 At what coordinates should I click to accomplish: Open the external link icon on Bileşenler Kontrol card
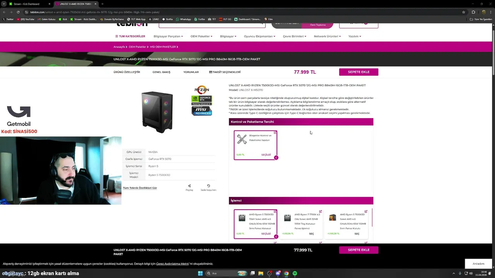click(275, 132)
